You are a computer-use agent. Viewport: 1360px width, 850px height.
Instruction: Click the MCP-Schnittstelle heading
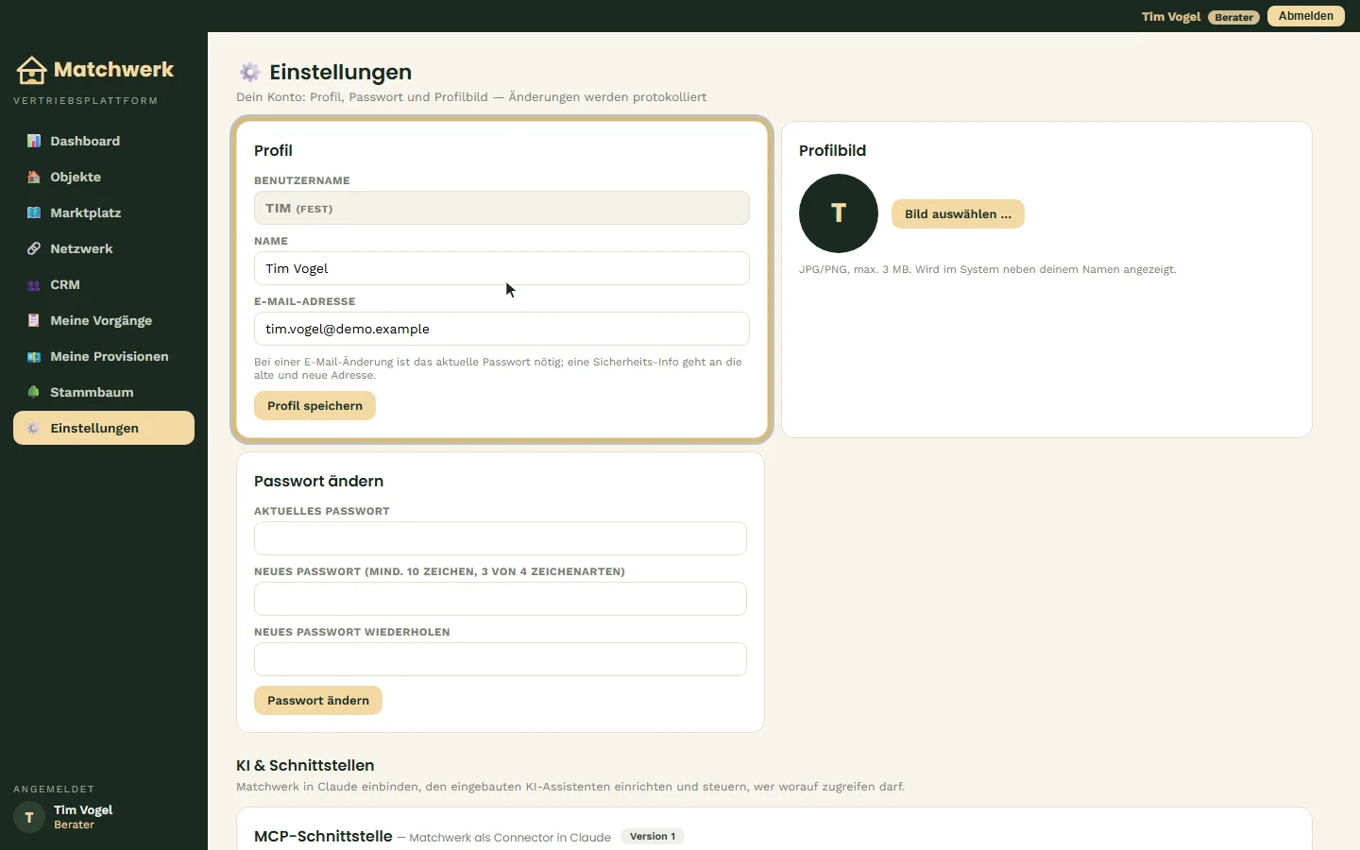[323, 836]
